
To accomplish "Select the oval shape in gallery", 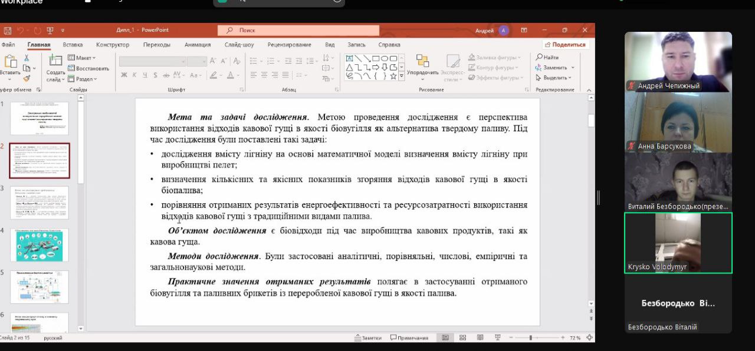I will click(385, 58).
